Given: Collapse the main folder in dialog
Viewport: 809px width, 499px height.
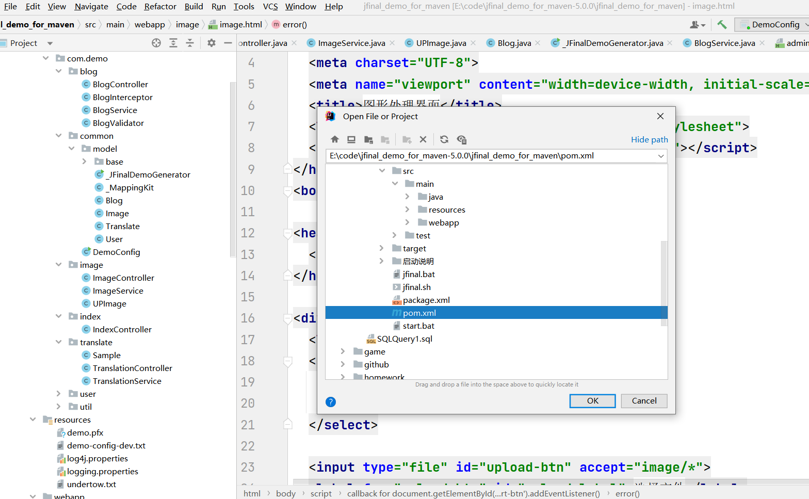Looking at the screenshot, I should [x=395, y=183].
